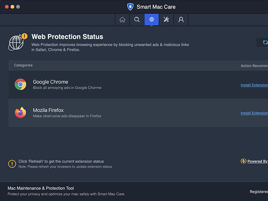This screenshot has height=201, width=268.
Task: Click the Registered status text
Action: coord(258,192)
